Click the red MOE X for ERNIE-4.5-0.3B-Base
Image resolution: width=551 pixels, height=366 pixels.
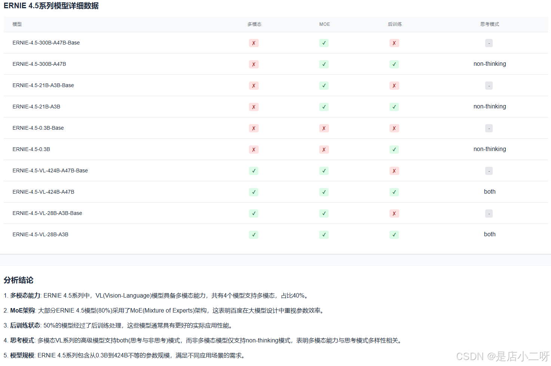coord(324,128)
